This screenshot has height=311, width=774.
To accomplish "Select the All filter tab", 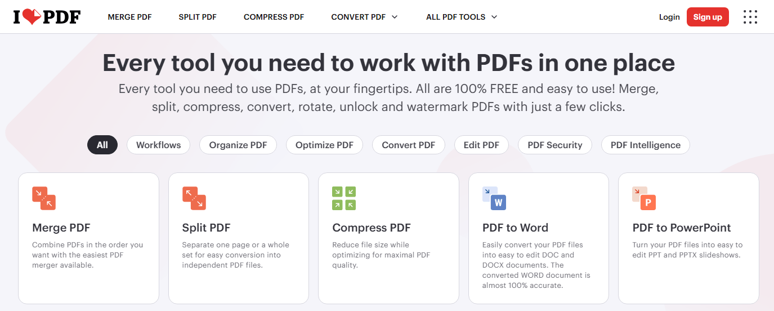I will coord(102,145).
